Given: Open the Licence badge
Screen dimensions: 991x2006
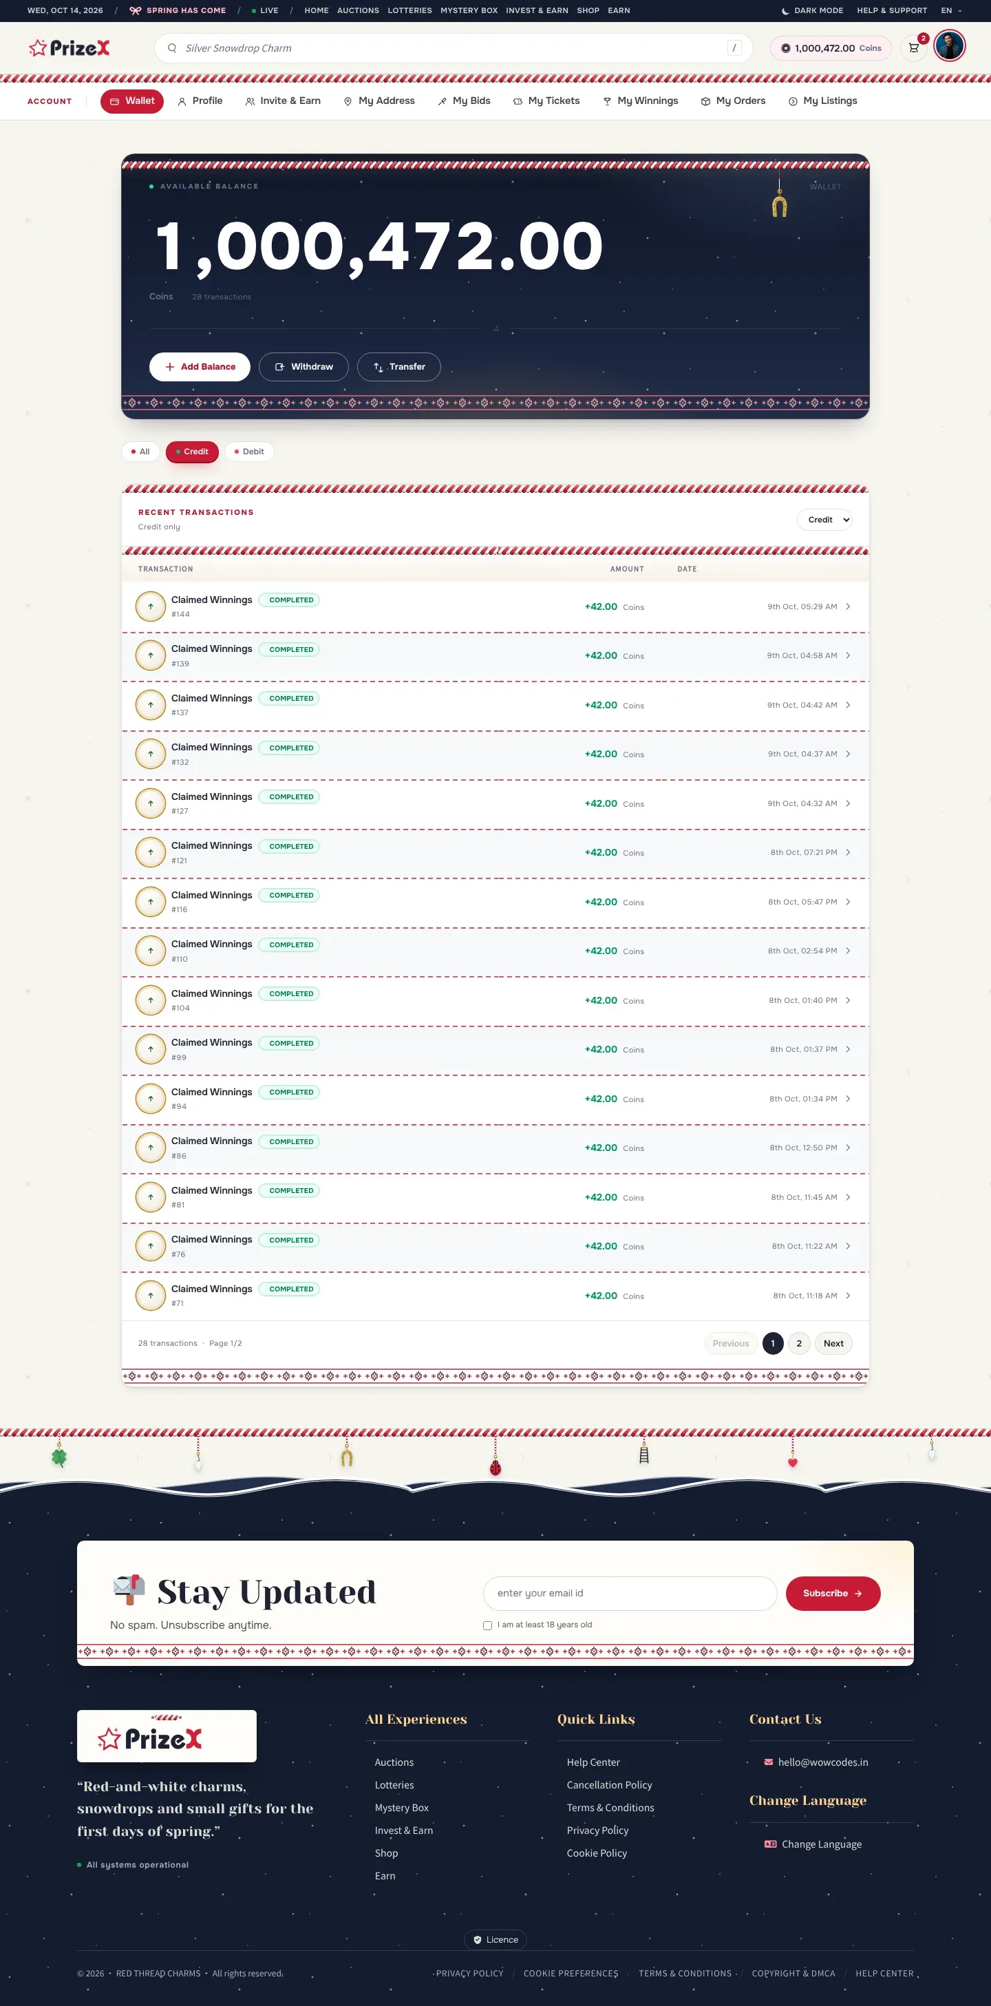Looking at the screenshot, I should (495, 1940).
